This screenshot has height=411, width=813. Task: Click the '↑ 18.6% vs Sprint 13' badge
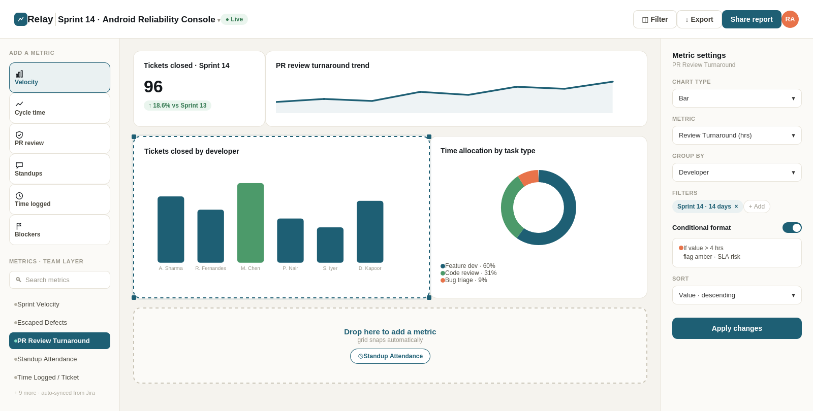pyautogui.click(x=177, y=106)
